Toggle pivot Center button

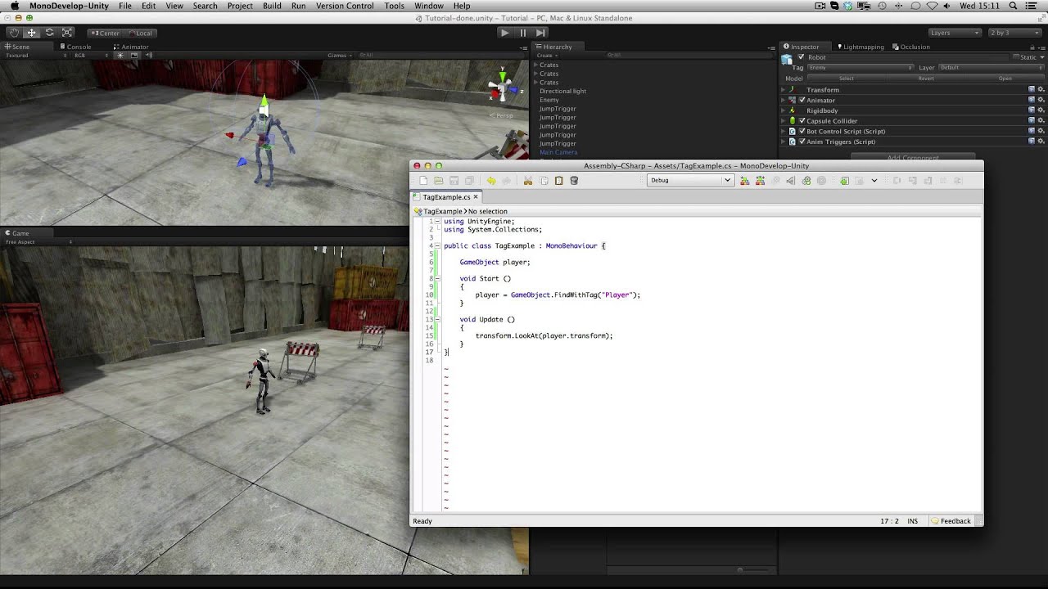105,33
